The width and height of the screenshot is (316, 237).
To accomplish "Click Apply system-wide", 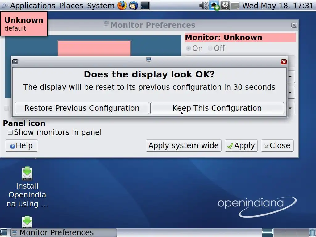I will (183, 146).
